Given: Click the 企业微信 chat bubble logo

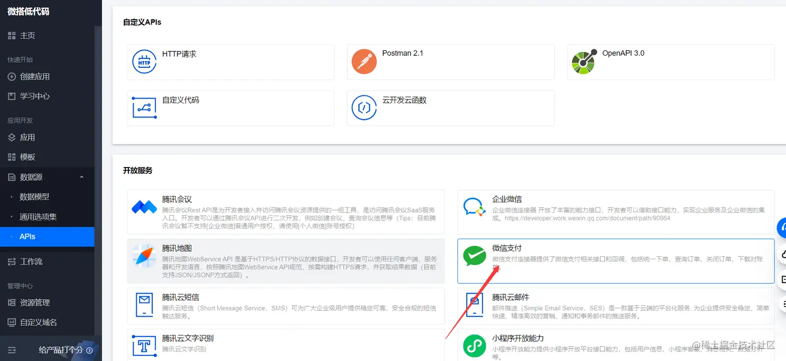Looking at the screenshot, I should point(474,207).
